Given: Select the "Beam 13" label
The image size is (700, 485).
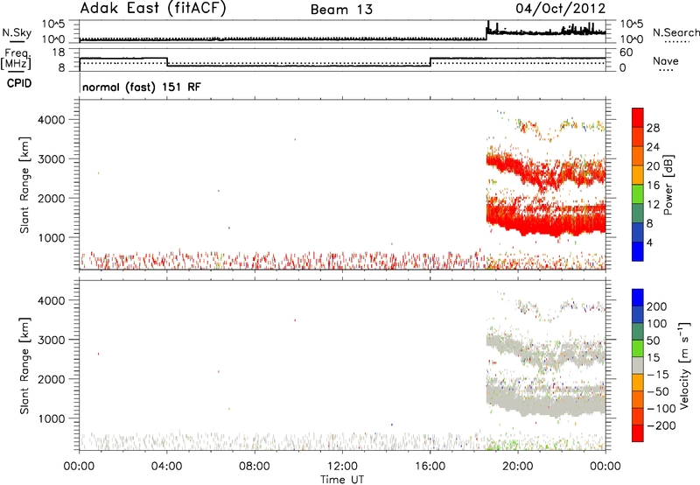Looking at the screenshot, I should (341, 10).
